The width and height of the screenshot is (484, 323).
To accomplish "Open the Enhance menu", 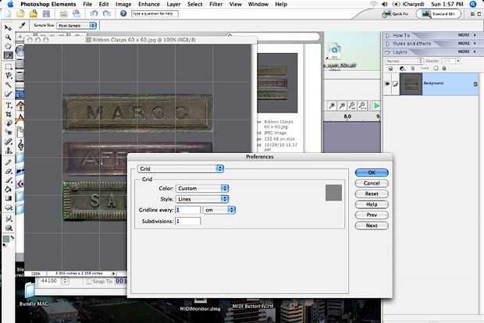I will [149, 4].
